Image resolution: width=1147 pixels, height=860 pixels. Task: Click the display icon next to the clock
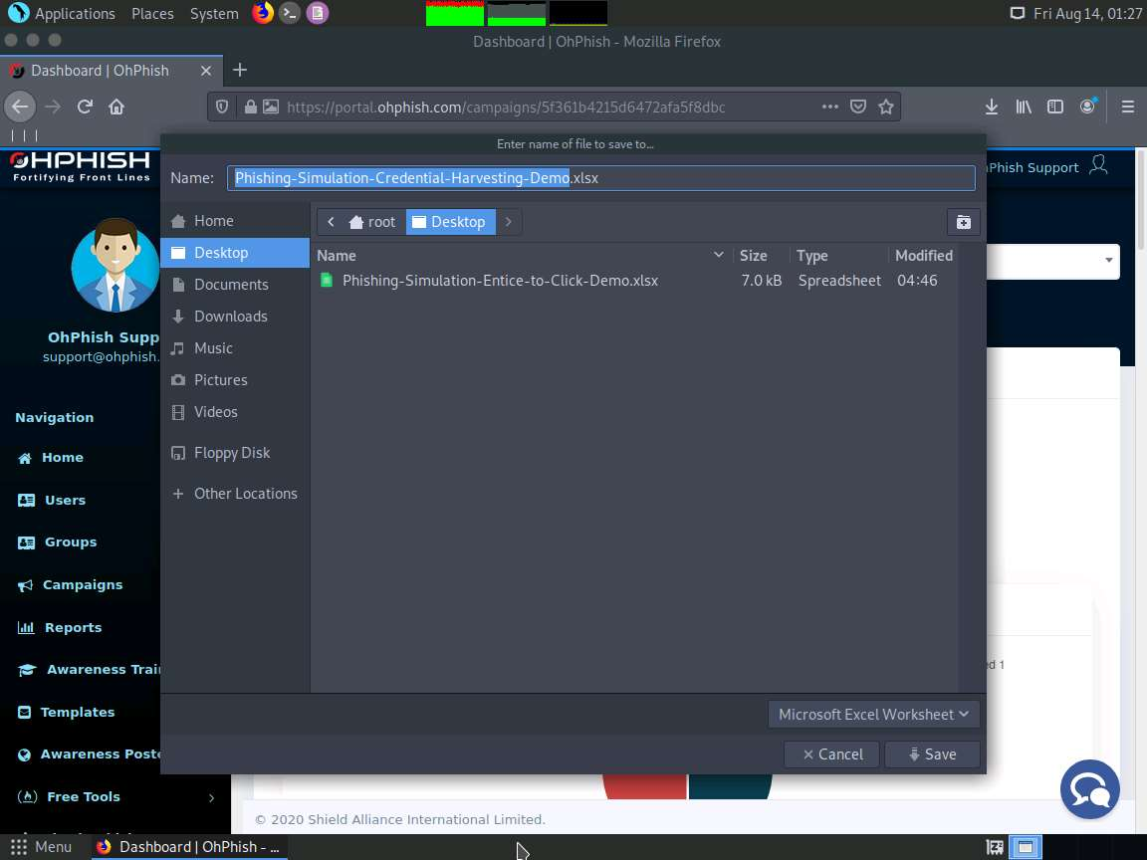(1017, 13)
